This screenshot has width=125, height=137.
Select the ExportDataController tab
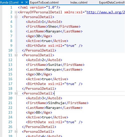pos(112,3)
